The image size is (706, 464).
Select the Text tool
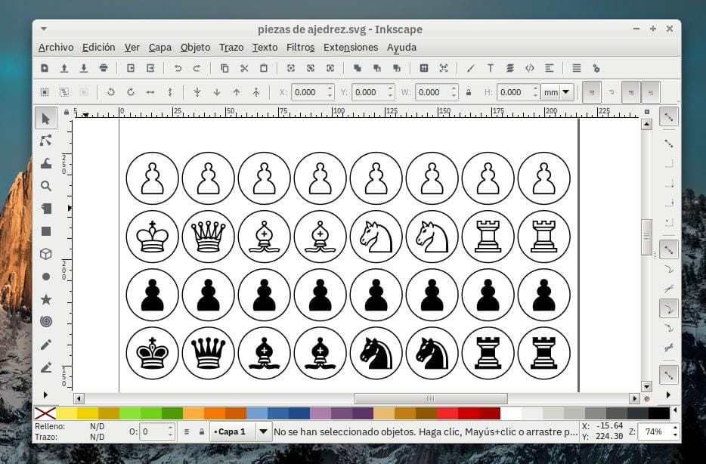click(x=490, y=68)
